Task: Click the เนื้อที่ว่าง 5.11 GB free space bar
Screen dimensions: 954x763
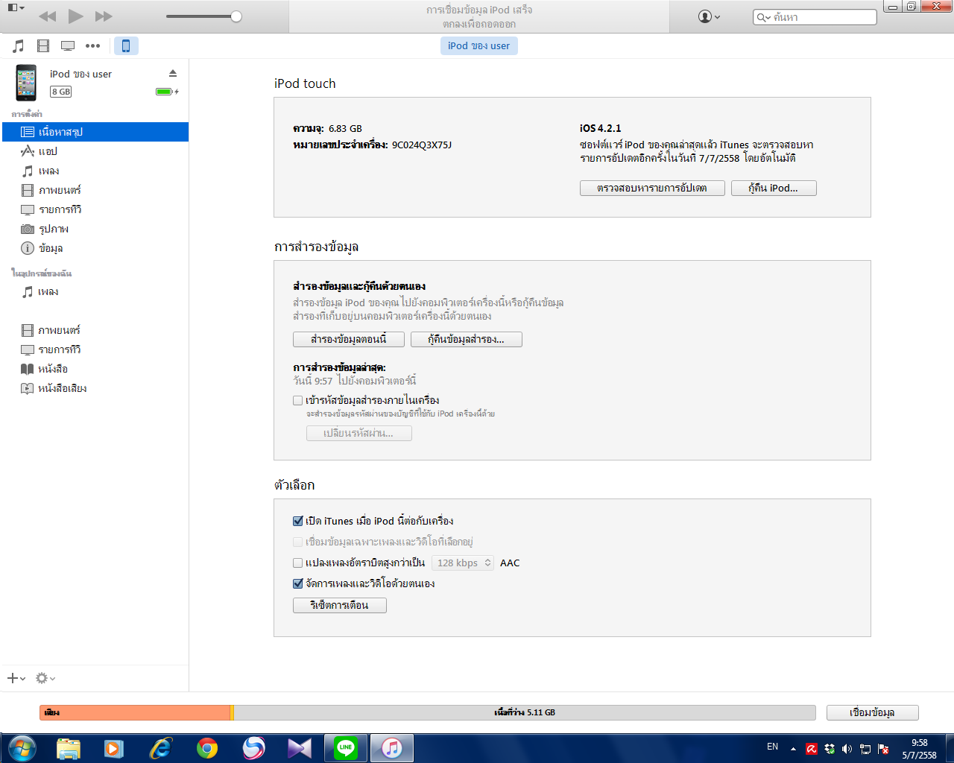Action: click(x=525, y=713)
